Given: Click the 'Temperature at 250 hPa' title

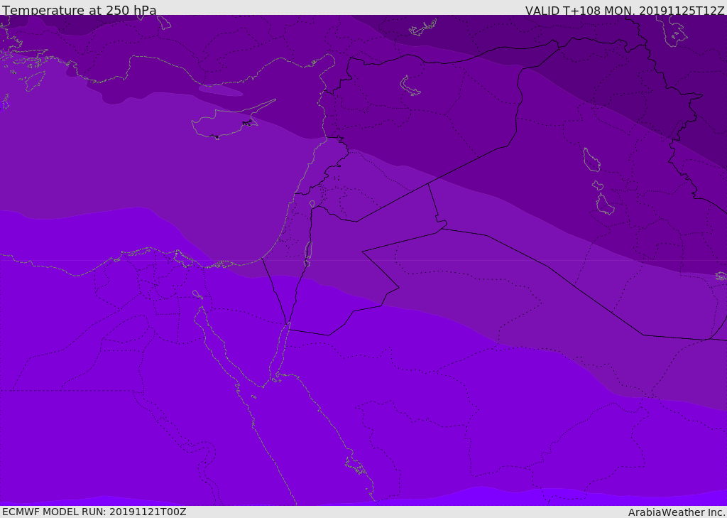Looking at the screenshot, I should 79,11.
